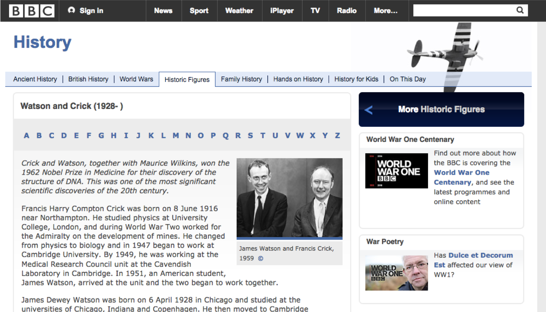Jump to letter D in index
Screen dimensions: 546x312
(64, 136)
